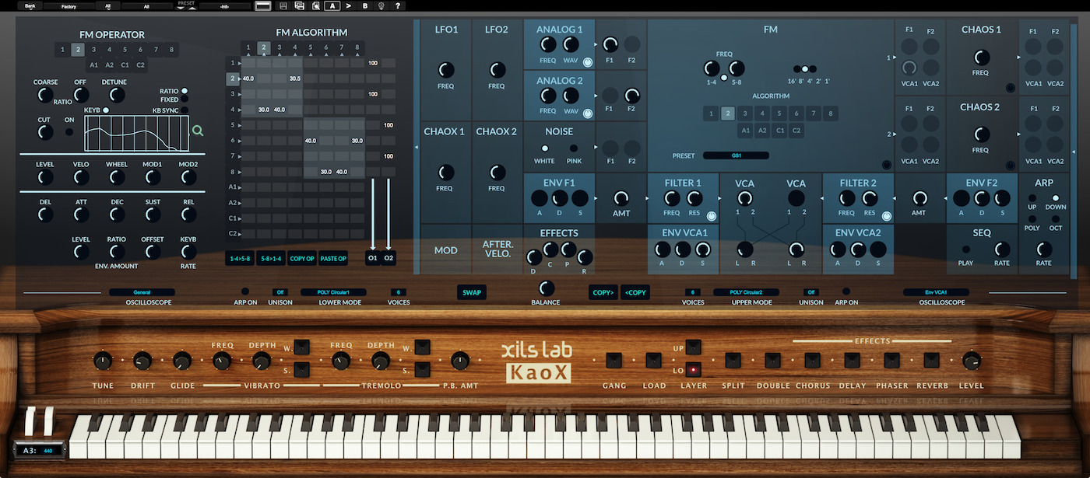Open the Help via question mark icon
Image resolution: width=1090 pixels, height=478 pixels.
tap(397, 5)
